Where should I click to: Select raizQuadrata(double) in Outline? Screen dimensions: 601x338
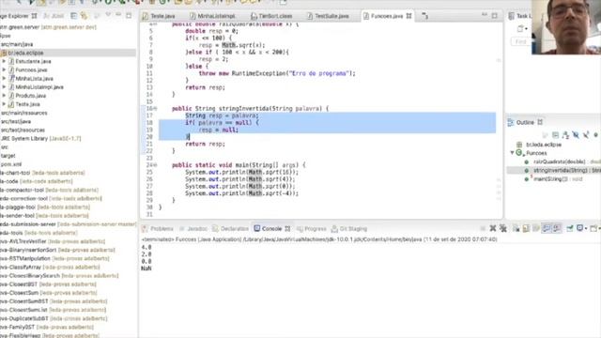(559, 161)
